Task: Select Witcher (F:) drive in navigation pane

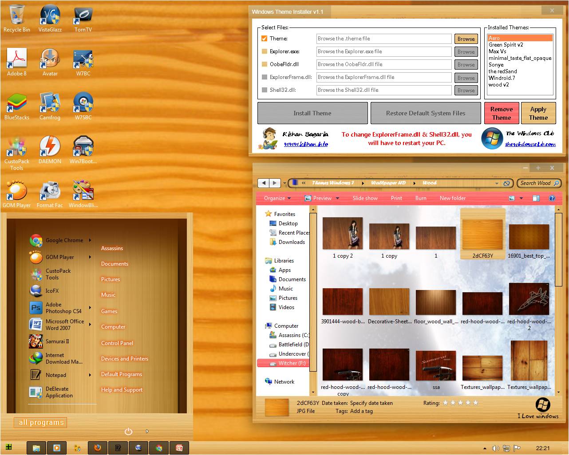Action: (x=283, y=363)
